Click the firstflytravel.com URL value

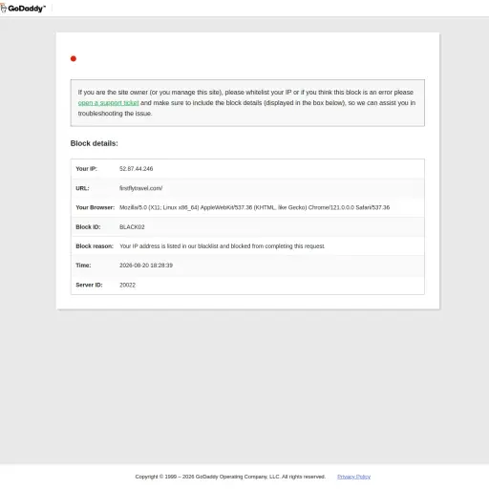pyautogui.click(x=140, y=188)
